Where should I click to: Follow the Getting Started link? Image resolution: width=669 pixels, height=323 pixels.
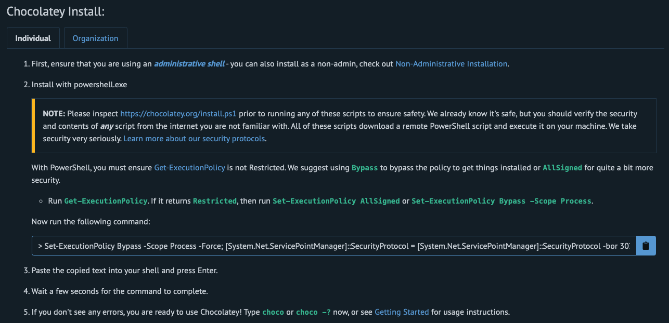tap(402, 312)
